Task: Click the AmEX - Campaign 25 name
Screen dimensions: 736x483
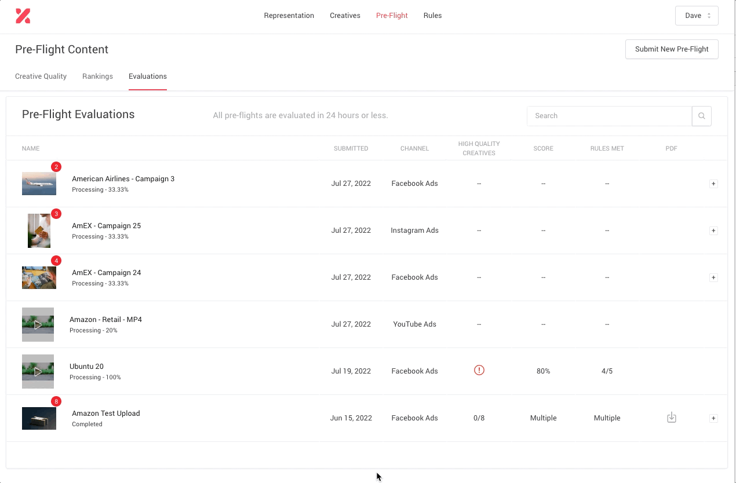Action: click(106, 226)
